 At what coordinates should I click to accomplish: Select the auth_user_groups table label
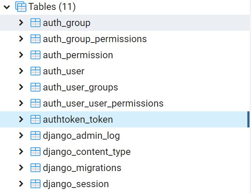80,88
